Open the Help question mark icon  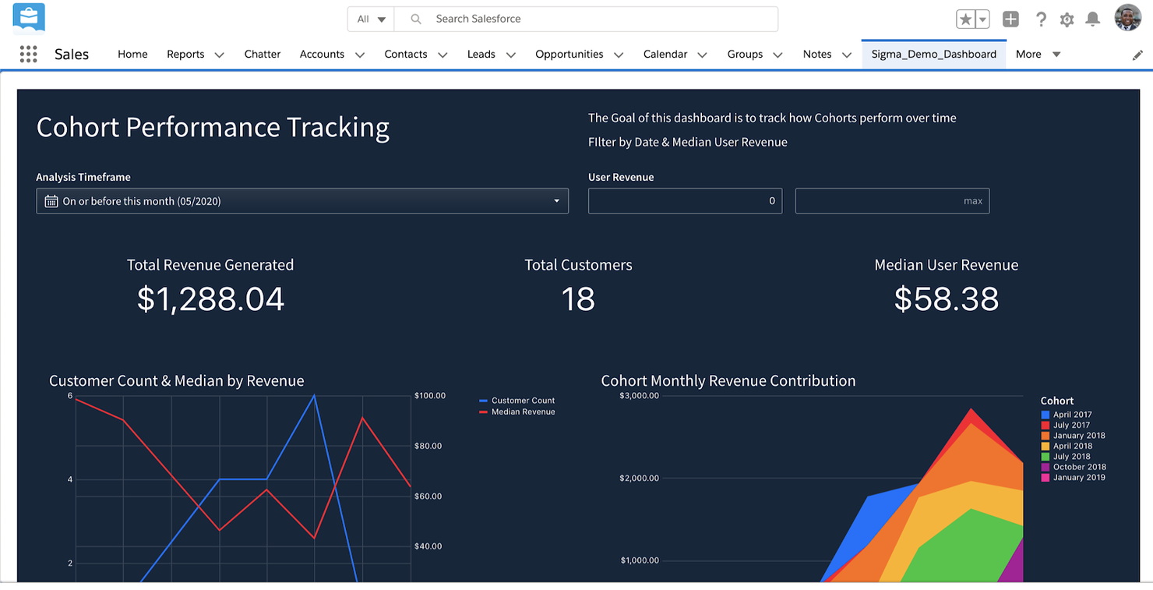click(x=1042, y=19)
